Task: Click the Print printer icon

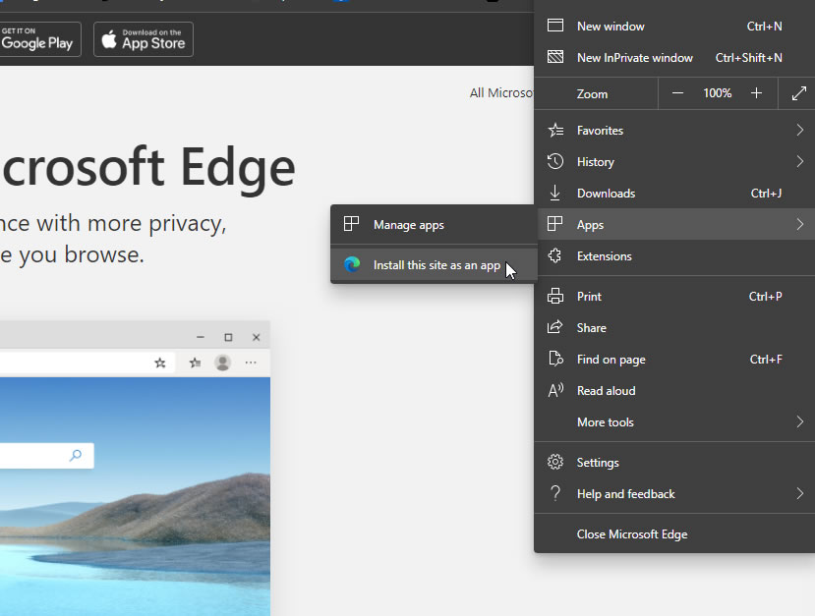Action: pyautogui.click(x=555, y=296)
